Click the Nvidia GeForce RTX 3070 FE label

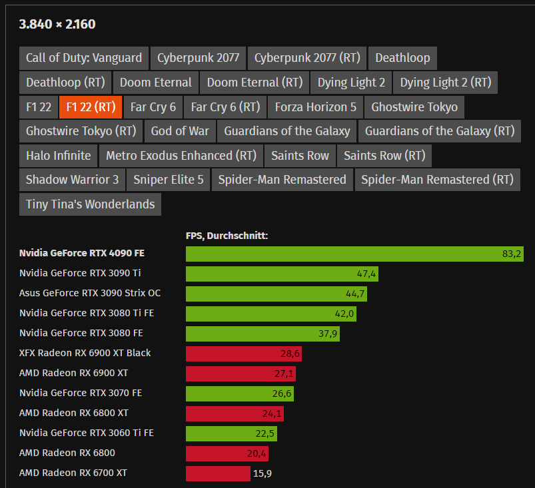[81, 393]
